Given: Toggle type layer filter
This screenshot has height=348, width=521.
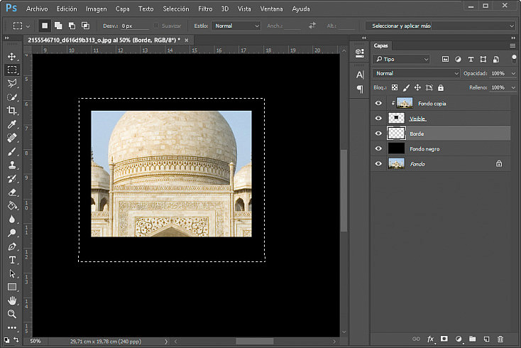Looking at the screenshot, I should point(471,59).
